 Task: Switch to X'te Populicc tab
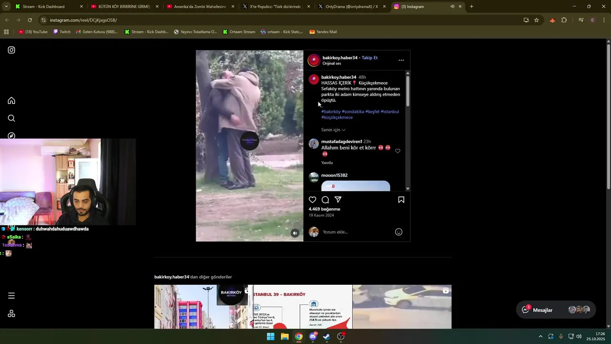coord(276,7)
